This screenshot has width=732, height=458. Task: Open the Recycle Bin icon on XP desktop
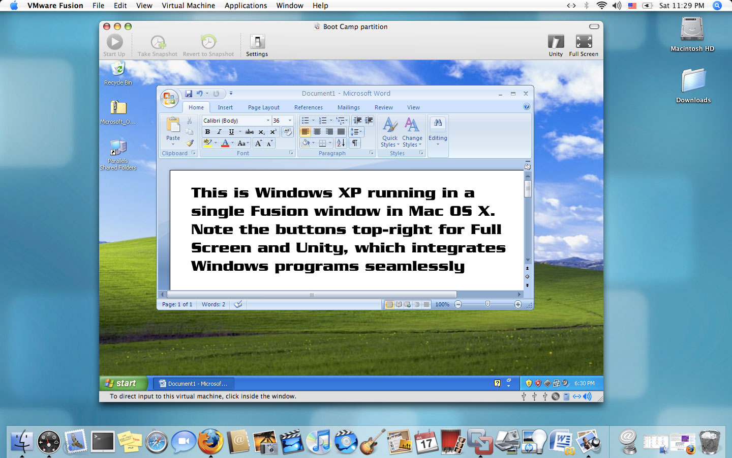click(118, 73)
